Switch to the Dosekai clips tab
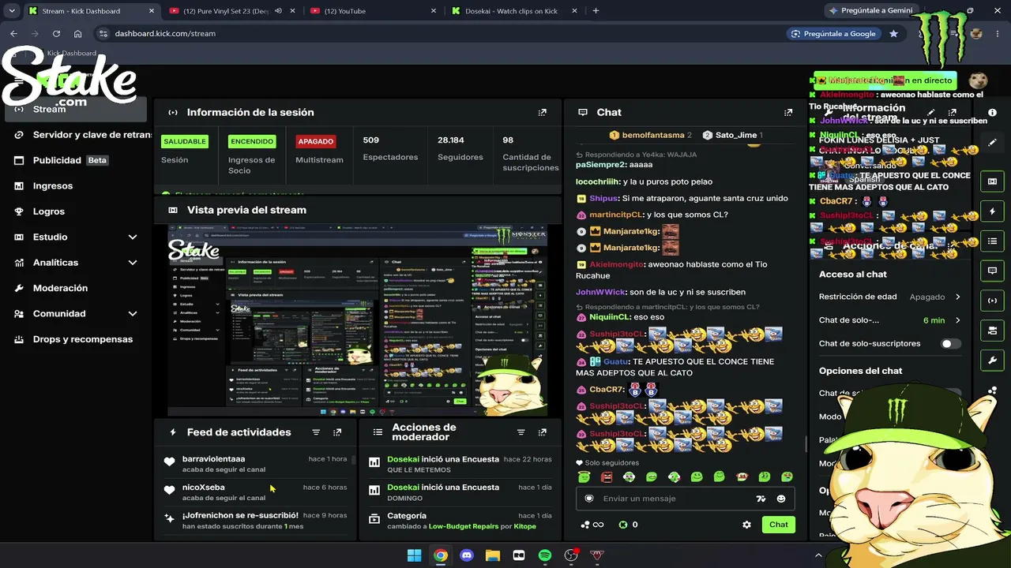 pos(513,11)
